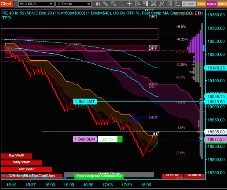Click the 15:19 time axis label
The height and width of the screenshot is (190, 227).
11,185
